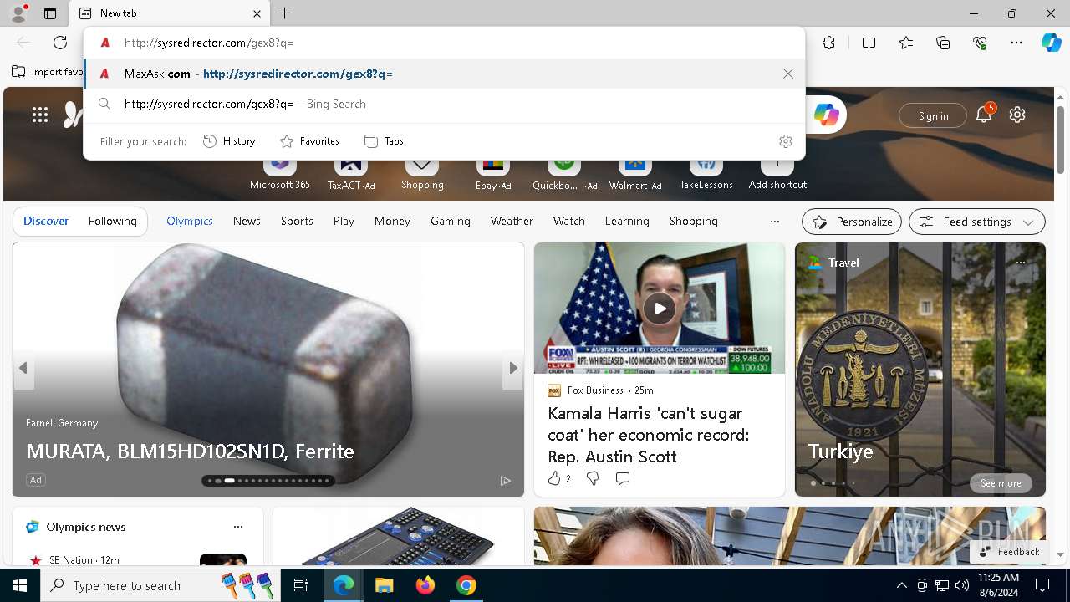Image resolution: width=1070 pixels, height=602 pixels.
Task: Open Extensions puzzle icon
Action: pos(828,43)
